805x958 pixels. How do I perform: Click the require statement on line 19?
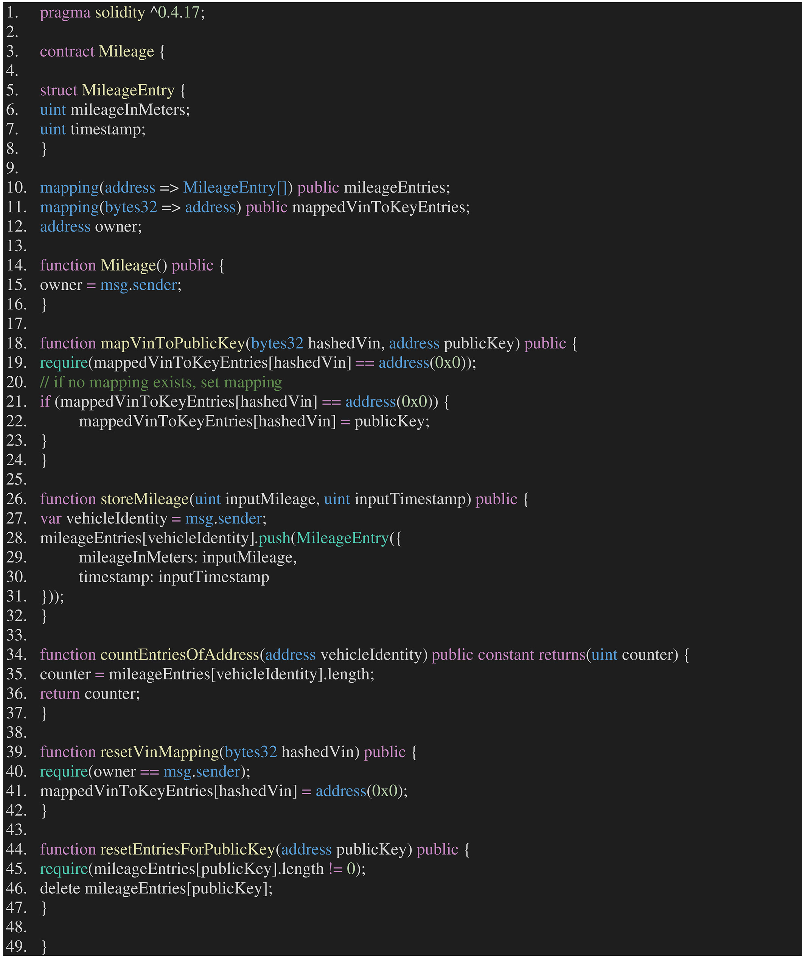pos(258,363)
